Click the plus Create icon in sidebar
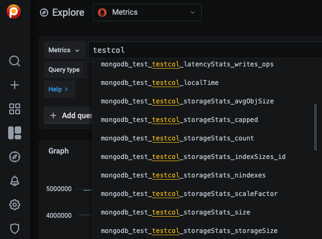Image resolution: width=322 pixels, height=239 pixels. (15, 85)
